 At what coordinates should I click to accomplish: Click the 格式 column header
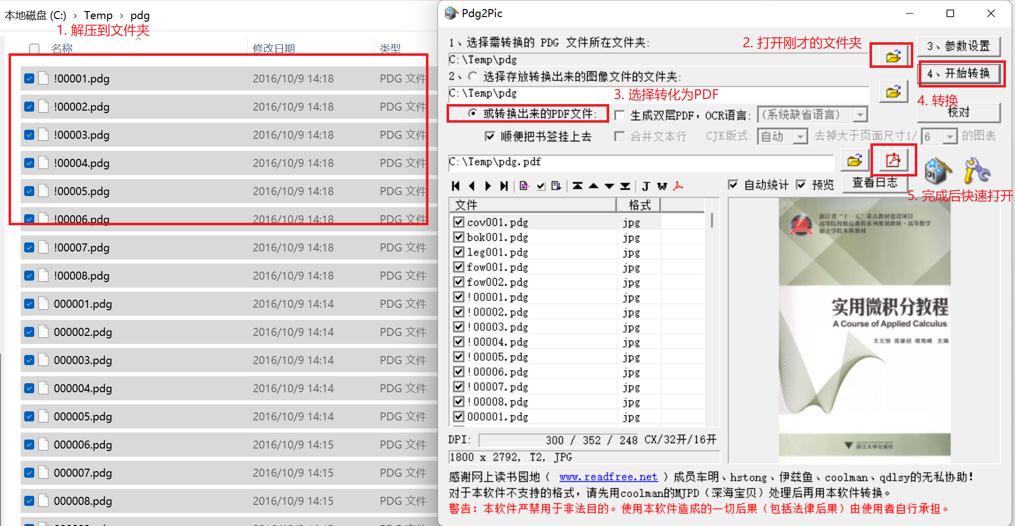(639, 205)
